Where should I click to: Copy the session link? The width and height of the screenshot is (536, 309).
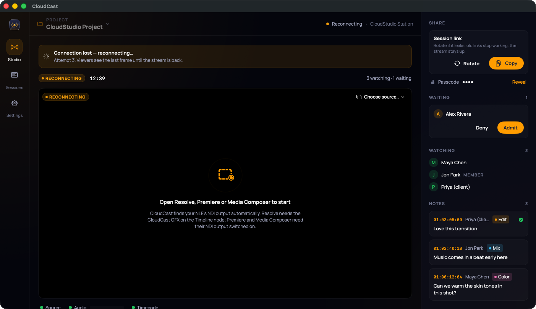506,63
